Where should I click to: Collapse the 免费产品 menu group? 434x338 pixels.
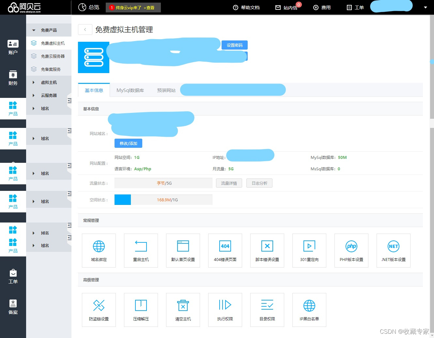pos(49,30)
